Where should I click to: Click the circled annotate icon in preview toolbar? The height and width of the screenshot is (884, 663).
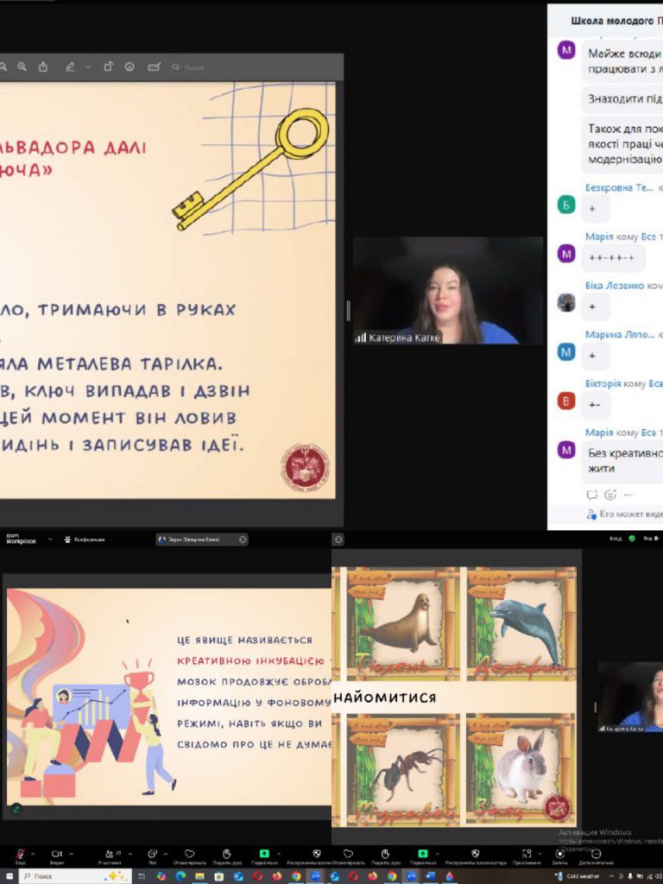129,66
